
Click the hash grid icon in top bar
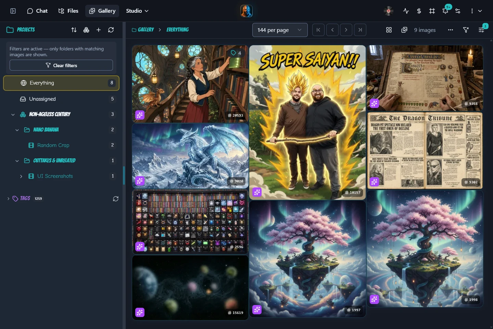pyautogui.click(x=432, y=11)
